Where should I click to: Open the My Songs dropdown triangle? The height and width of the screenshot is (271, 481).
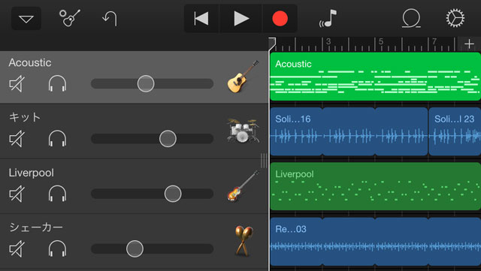coord(26,19)
